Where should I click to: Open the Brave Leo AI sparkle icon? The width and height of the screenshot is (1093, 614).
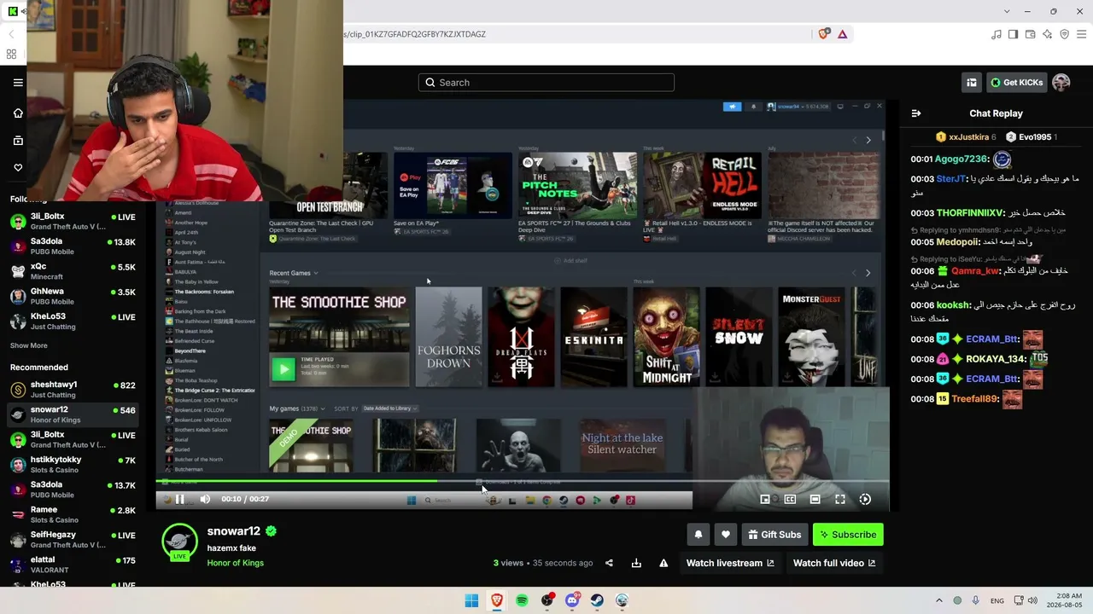1047,34
